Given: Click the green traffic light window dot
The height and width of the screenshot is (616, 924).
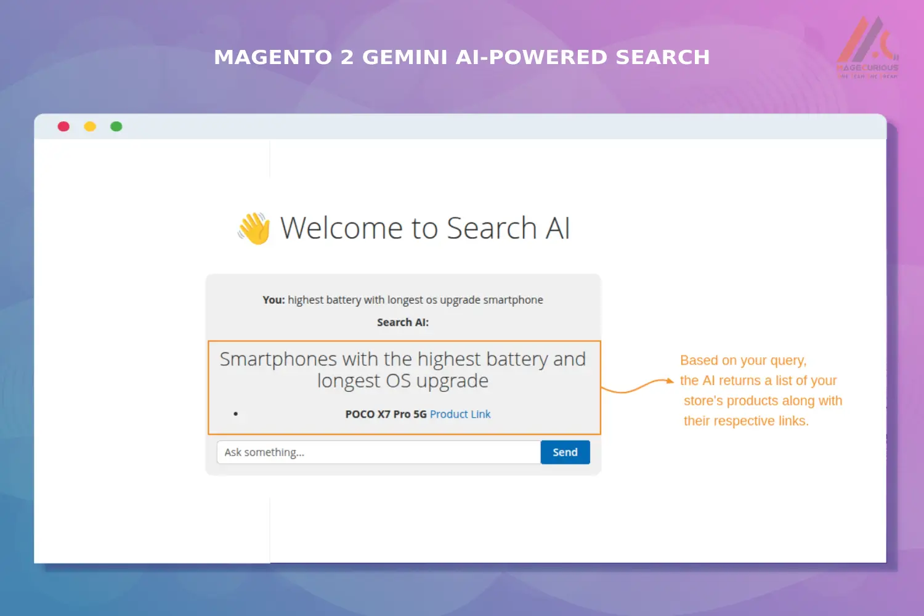Looking at the screenshot, I should tap(116, 126).
